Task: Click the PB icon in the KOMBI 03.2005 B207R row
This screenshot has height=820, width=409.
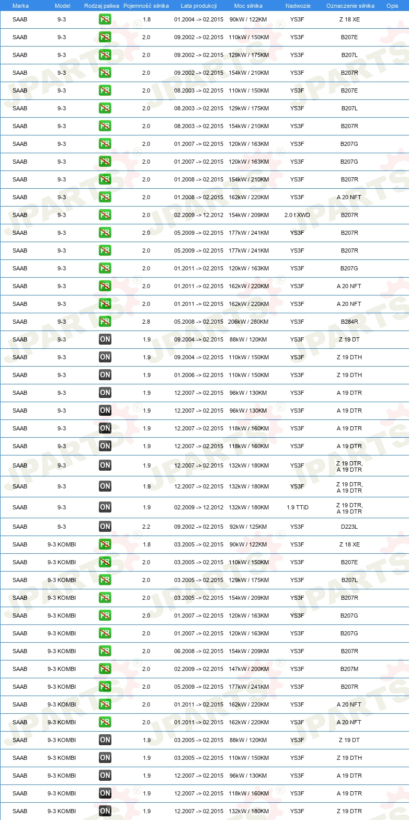Action: coord(105,598)
